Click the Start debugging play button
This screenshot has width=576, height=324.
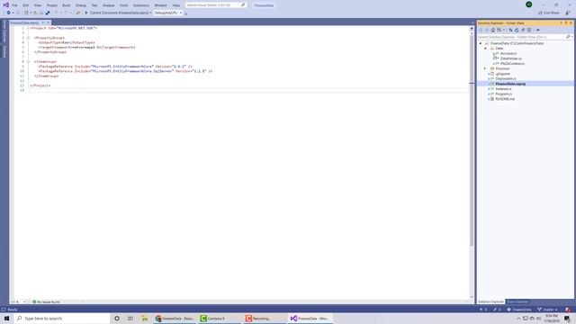(86, 13)
